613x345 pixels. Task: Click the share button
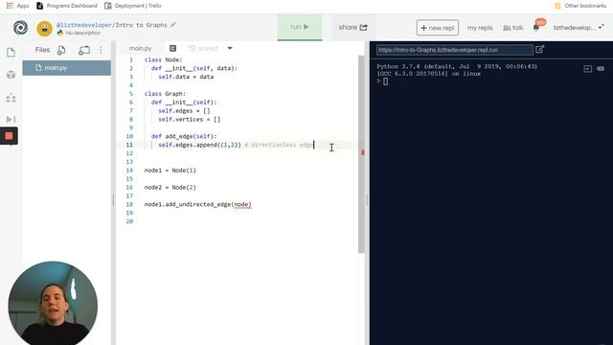point(353,27)
